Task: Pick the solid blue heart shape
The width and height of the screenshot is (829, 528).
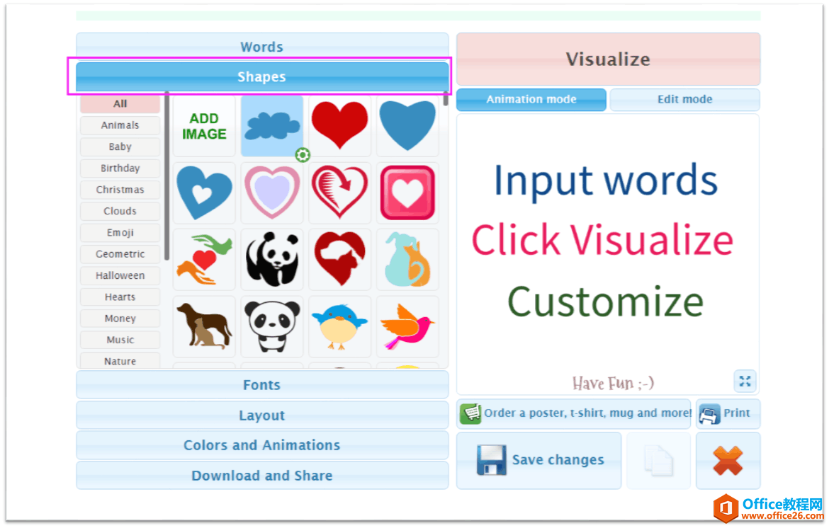Action: coord(407,126)
